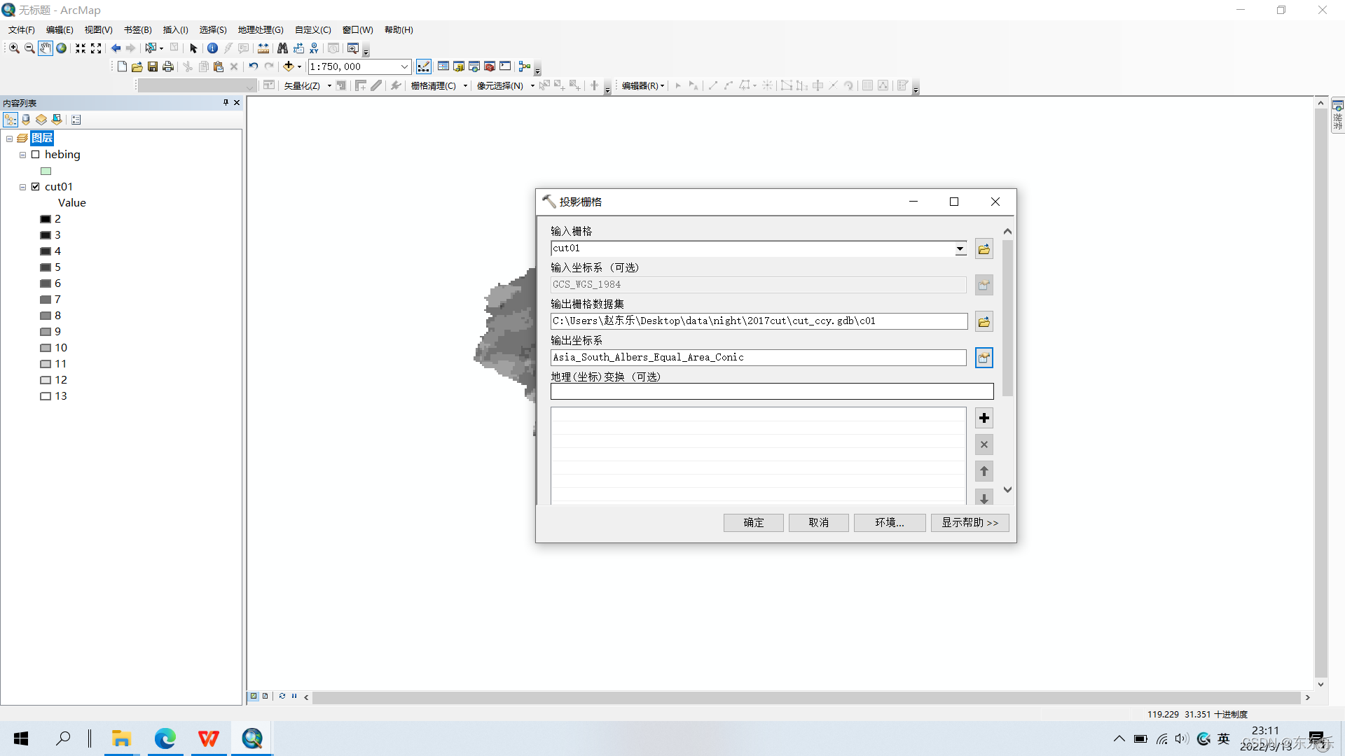The width and height of the screenshot is (1345, 756).
Task: Open ArcToolbox window from toolbar
Action: [490, 66]
